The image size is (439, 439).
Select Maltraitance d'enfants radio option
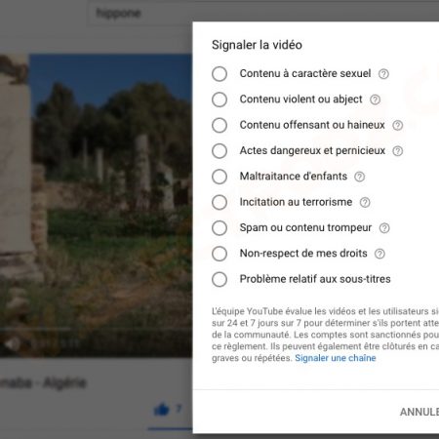click(219, 177)
